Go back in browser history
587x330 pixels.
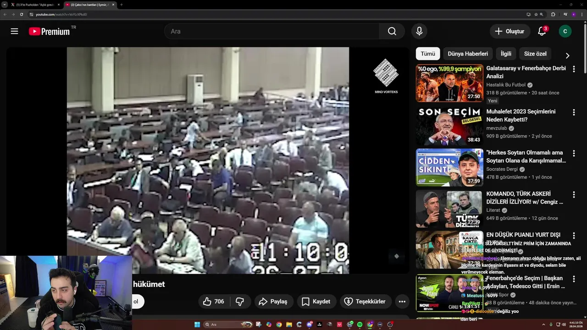coord(5,14)
